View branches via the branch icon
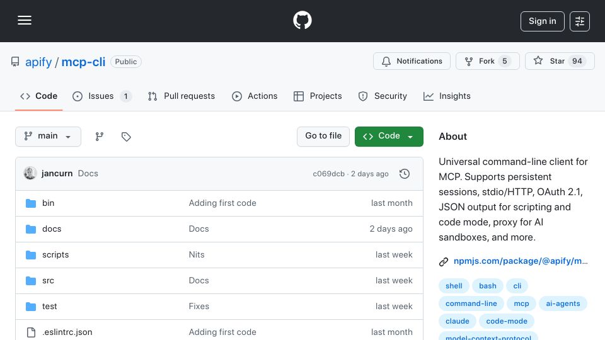The height and width of the screenshot is (340, 605). click(x=100, y=137)
